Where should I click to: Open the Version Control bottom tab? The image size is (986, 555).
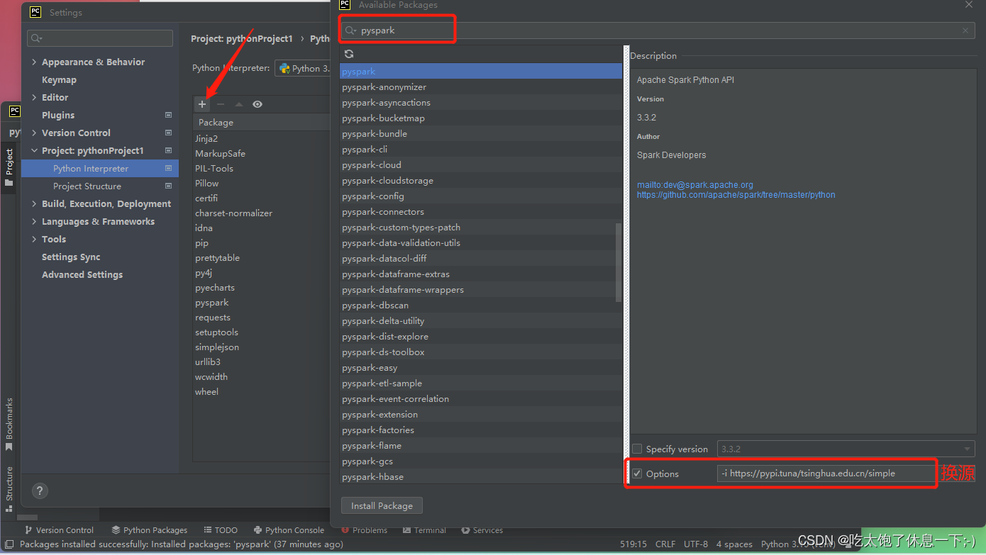point(59,530)
